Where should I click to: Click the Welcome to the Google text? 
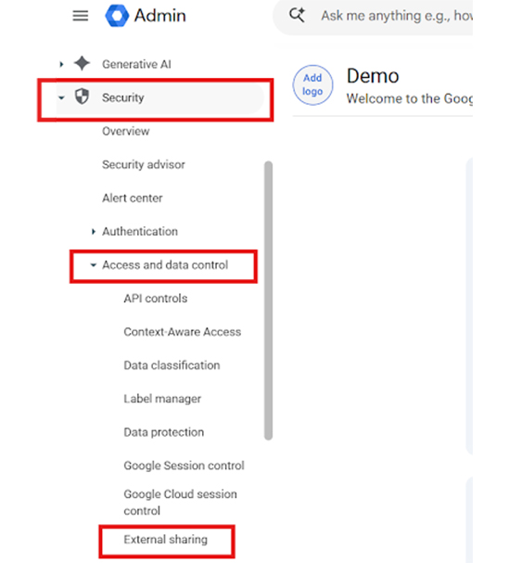tap(409, 98)
